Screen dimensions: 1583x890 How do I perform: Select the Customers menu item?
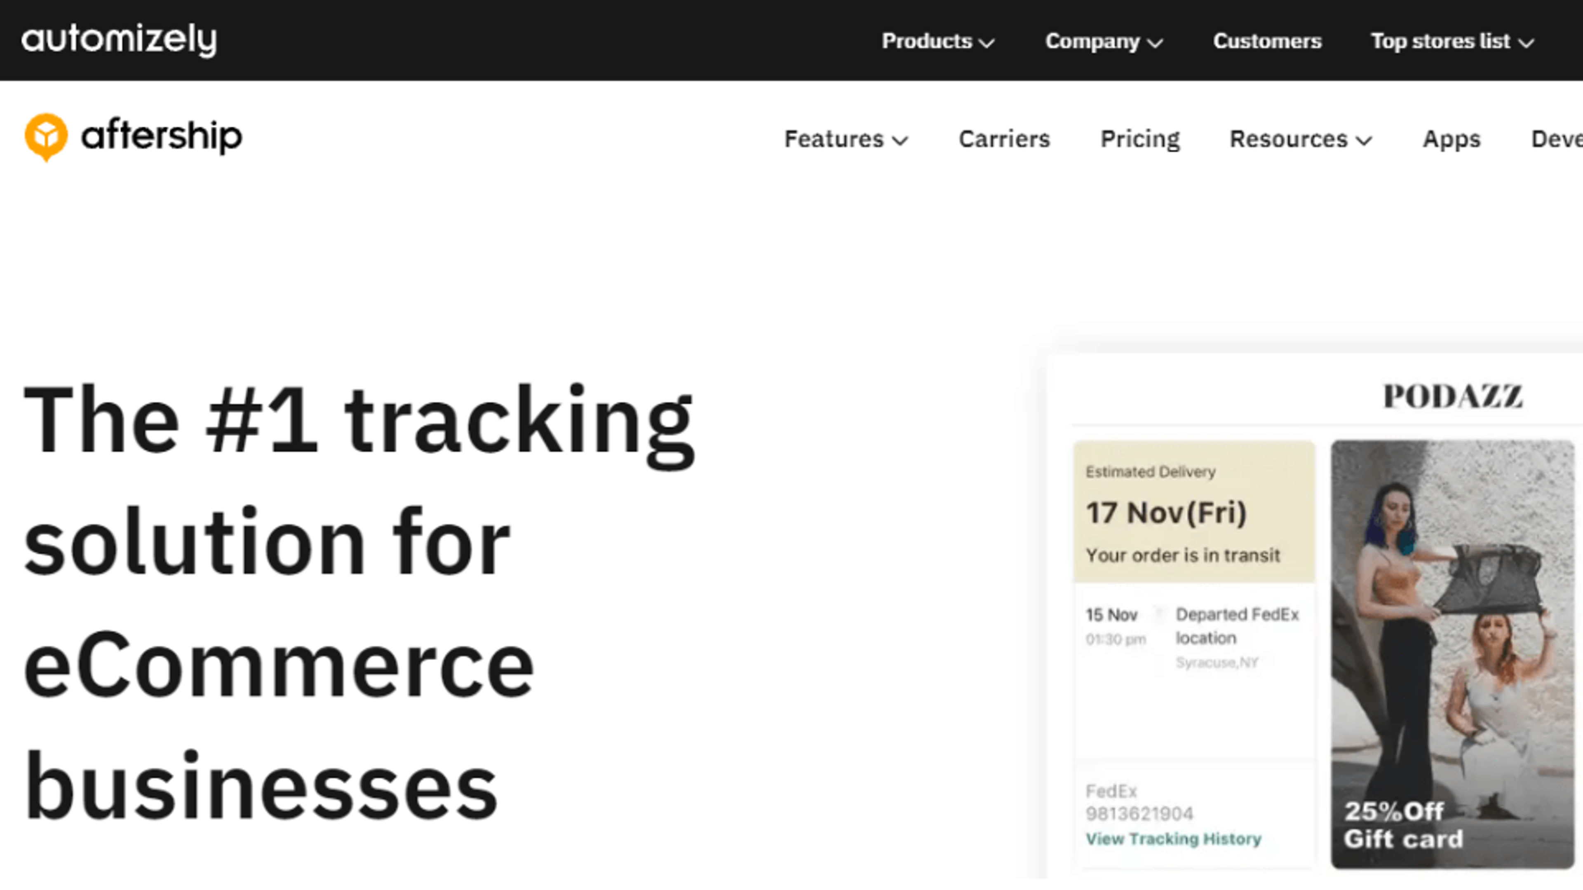1267,42
